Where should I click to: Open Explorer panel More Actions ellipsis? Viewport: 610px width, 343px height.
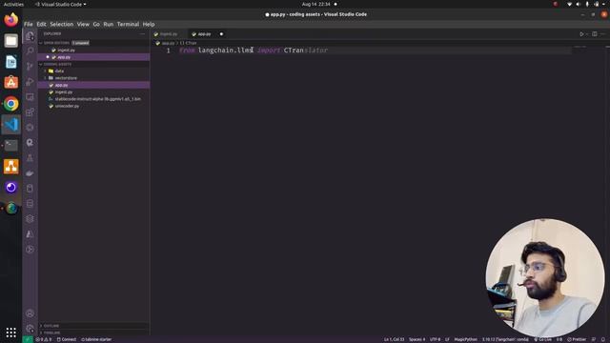pyautogui.click(x=142, y=34)
